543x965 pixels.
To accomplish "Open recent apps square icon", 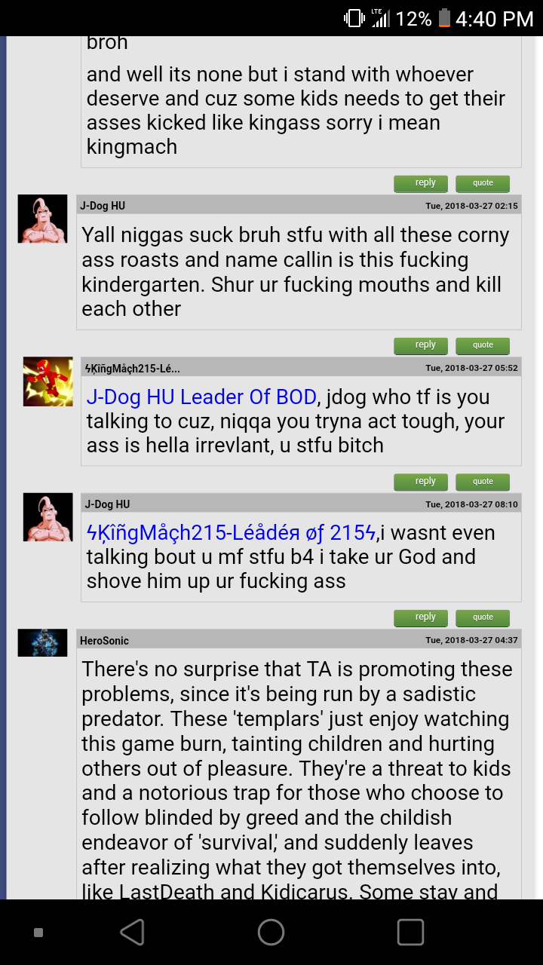I will coord(410,933).
